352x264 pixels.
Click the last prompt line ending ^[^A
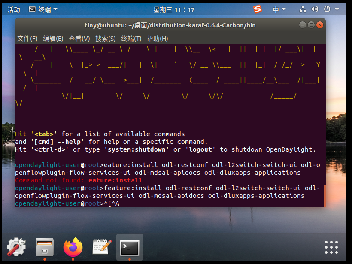click(x=67, y=203)
